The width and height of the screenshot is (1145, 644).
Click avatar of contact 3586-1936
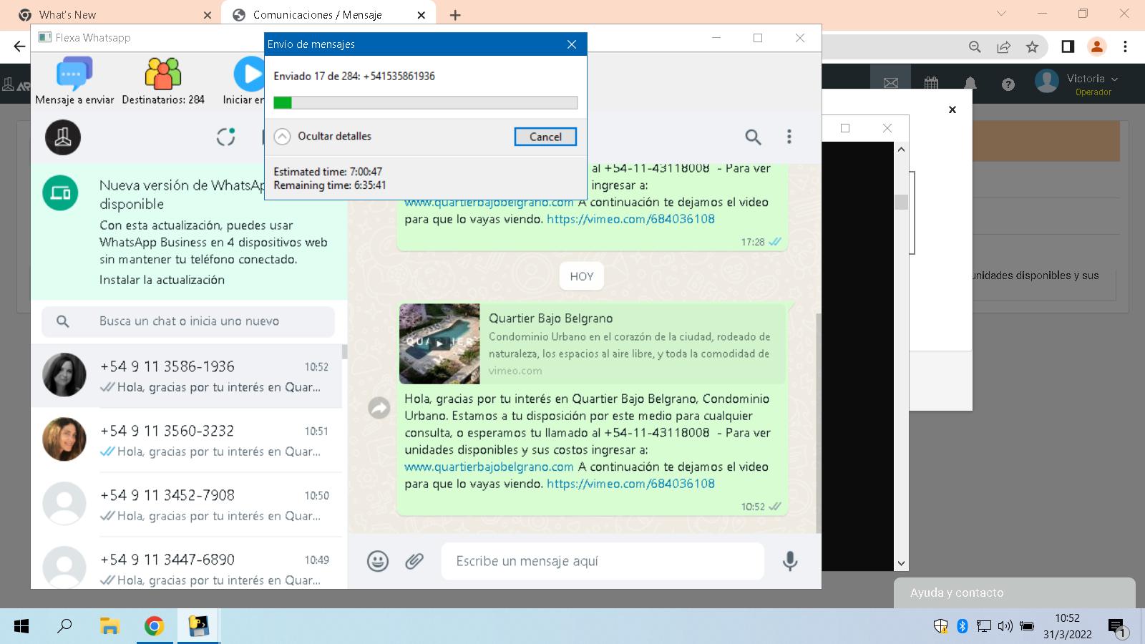pos(64,375)
